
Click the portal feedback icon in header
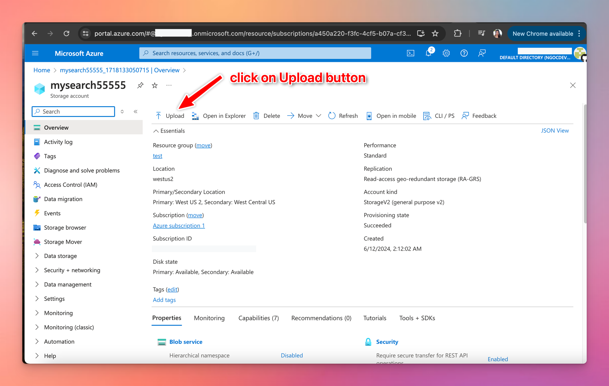tap(482, 53)
